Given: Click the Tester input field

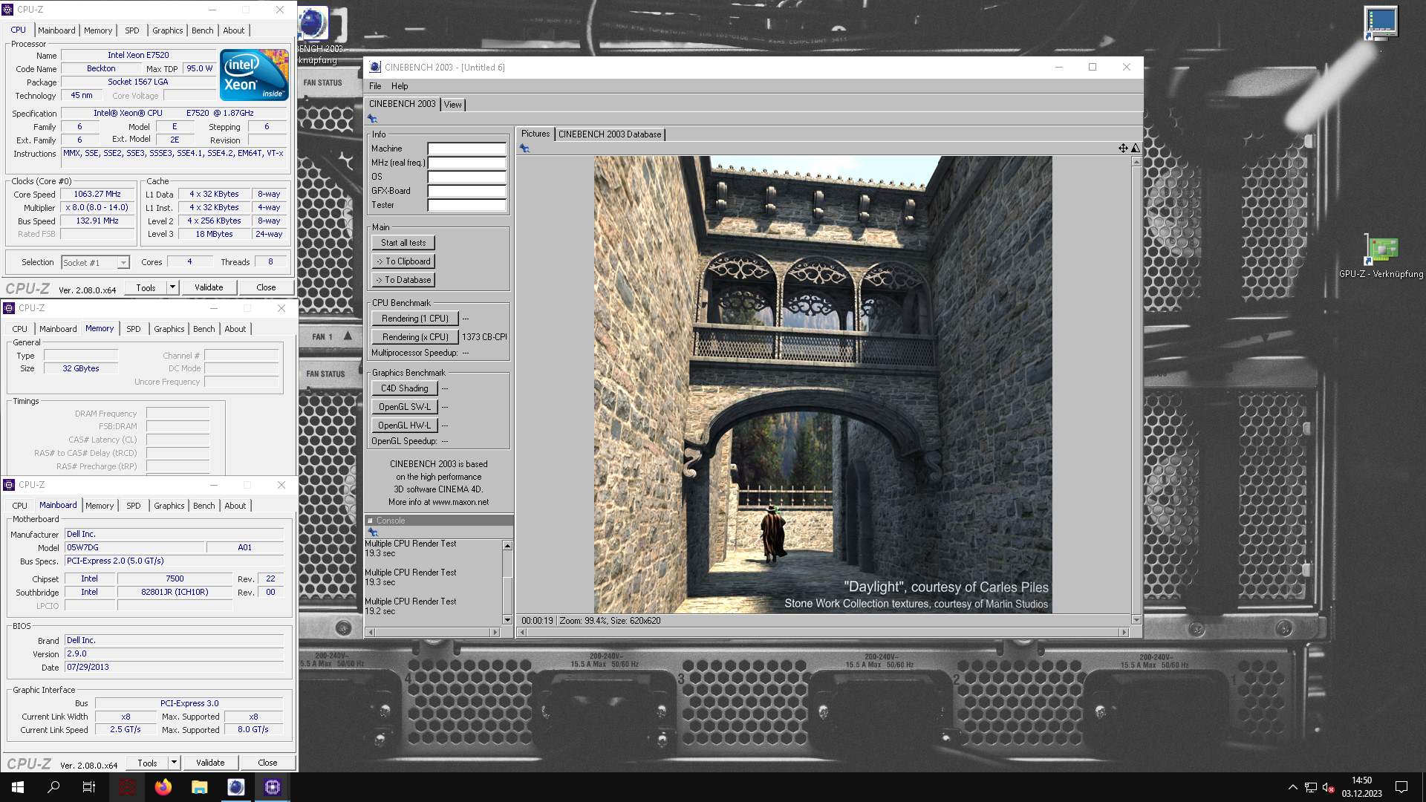Looking at the screenshot, I should 467,205.
